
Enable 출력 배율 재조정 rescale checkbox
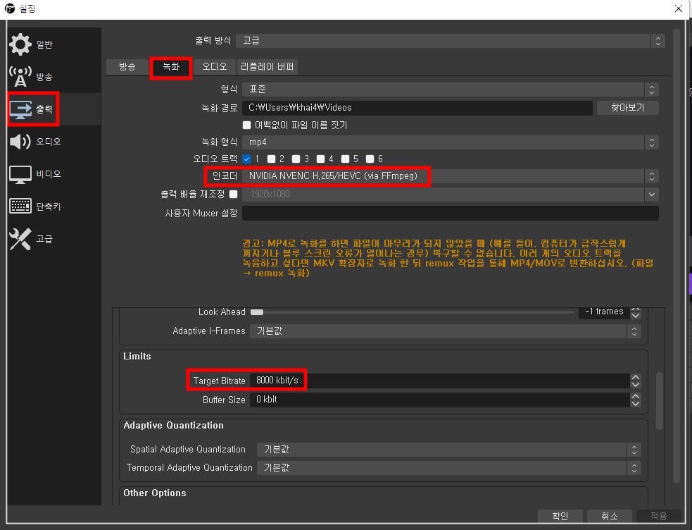(x=234, y=194)
